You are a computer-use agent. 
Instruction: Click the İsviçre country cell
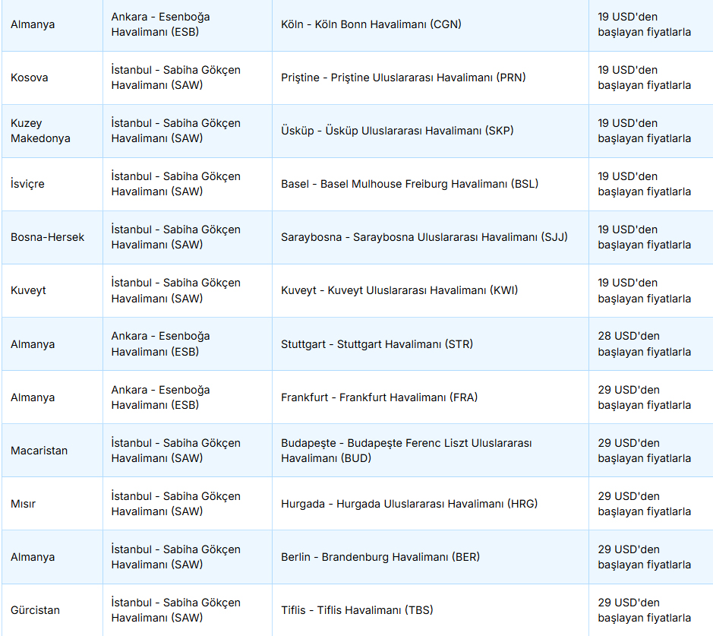(27, 184)
